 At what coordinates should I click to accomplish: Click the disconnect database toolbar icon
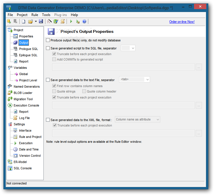pyautogui.click(x=15, y=21)
